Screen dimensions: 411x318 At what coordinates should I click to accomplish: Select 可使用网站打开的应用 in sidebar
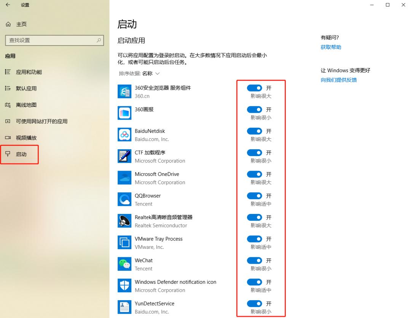tap(54, 122)
